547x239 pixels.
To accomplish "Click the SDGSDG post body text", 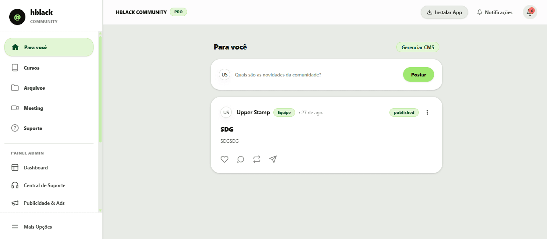I will [229, 141].
